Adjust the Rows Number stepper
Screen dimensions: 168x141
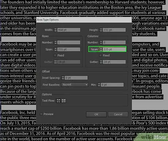[x=56, y=42]
